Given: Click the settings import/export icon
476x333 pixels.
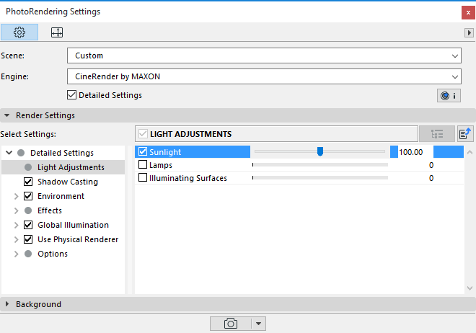Looking at the screenshot, I should click(465, 133).
